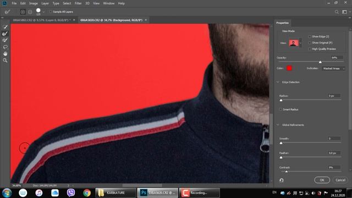Screen dimensions: 352x198
Task: Select the Refine Edge Brush tool
Action: pos(5,34)
